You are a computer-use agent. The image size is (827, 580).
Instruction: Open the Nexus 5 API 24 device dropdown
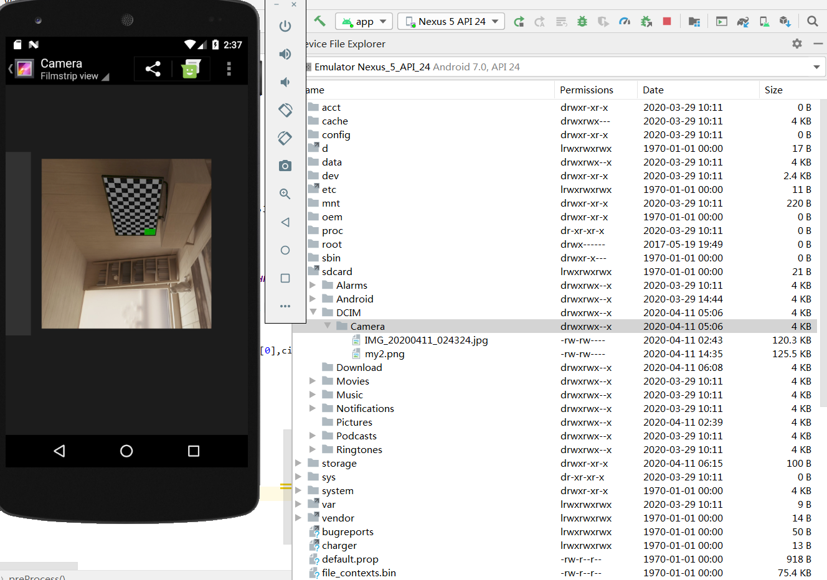[450, 21]
